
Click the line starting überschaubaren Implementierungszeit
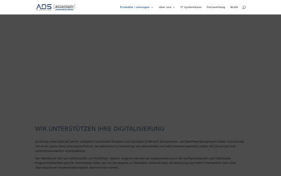pyautogui.click(x=77, y=168)
